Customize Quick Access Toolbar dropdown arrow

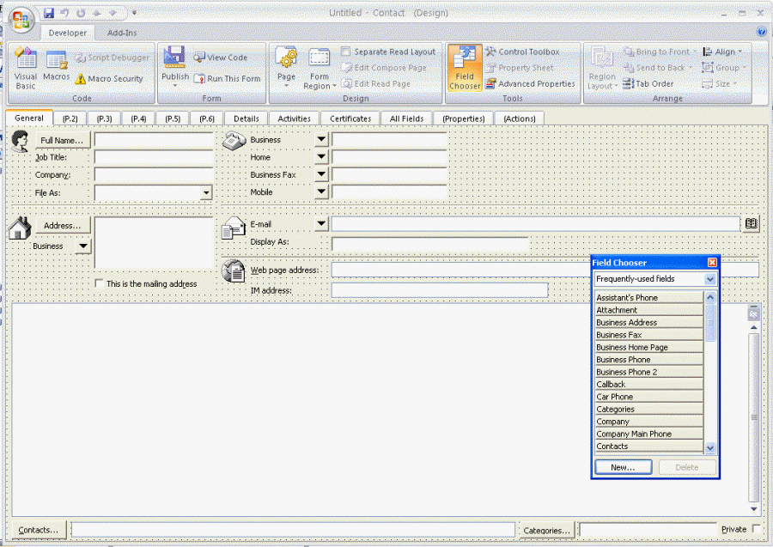point(134,13)
